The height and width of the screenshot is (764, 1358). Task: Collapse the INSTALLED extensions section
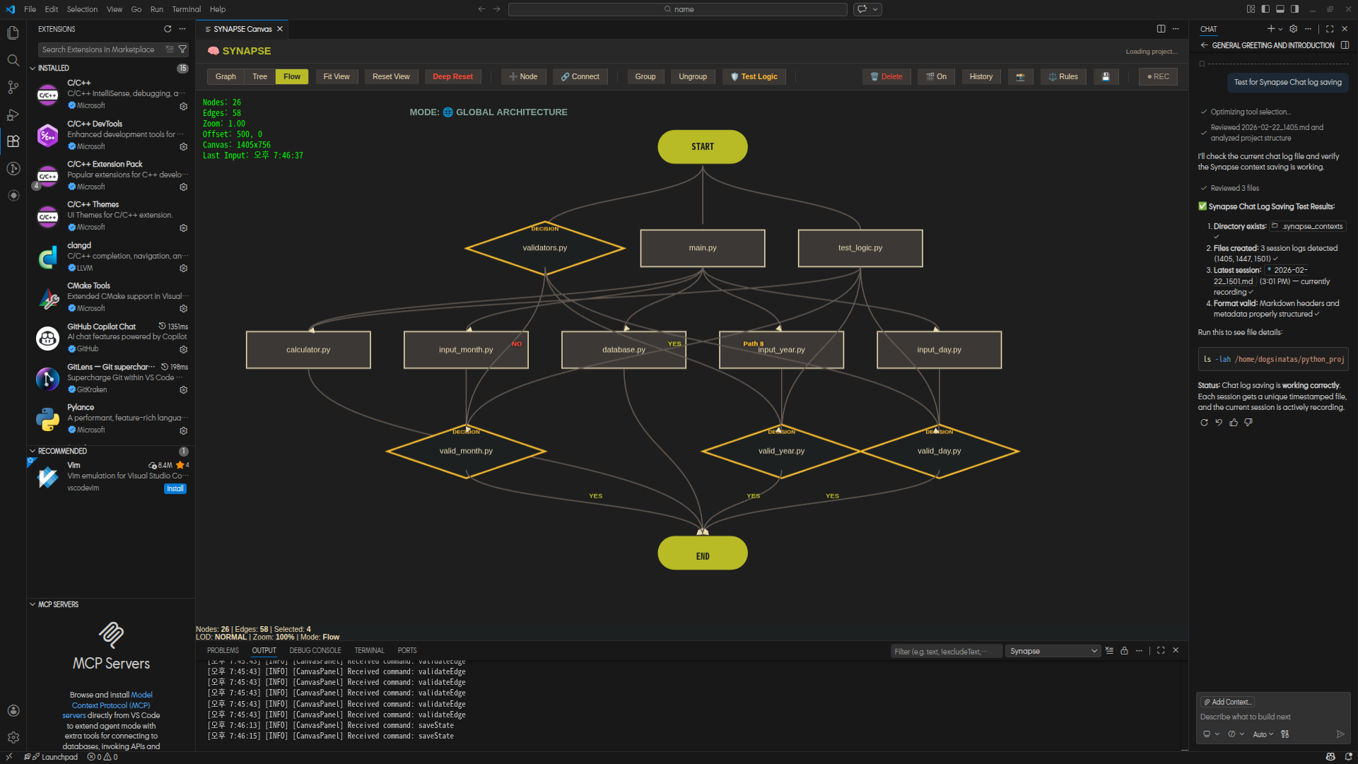33,68
